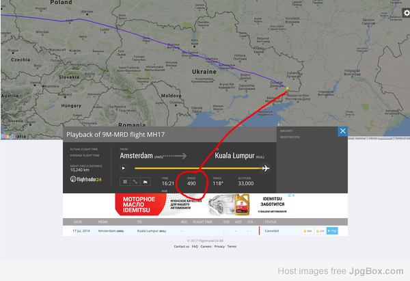Click the STATUS column header
The height and width of the screenshot is (281, 410).
271,222
